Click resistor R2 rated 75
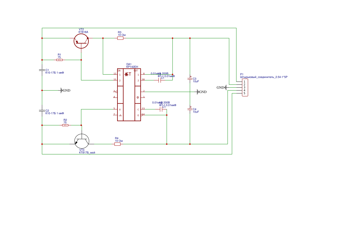The height and width of the screenshot is (240, 339). pos(65,125)
